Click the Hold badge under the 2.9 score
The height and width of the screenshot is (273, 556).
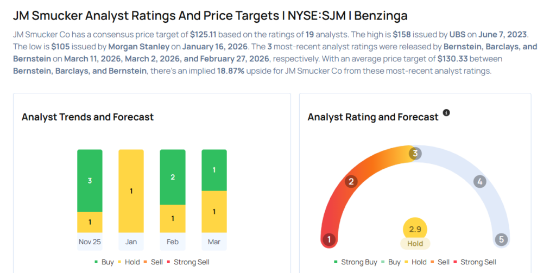coord(415,244)
